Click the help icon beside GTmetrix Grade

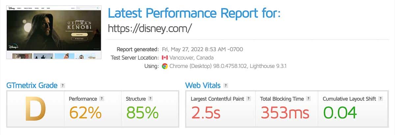[63, 86]
